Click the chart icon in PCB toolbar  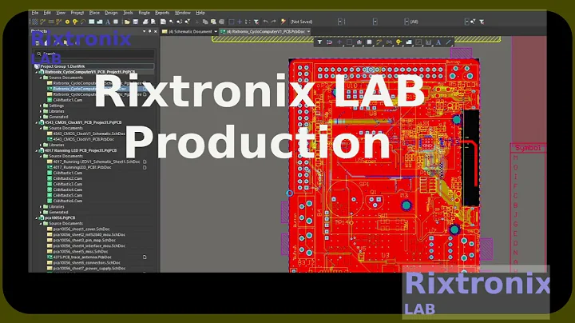(359, 42)
